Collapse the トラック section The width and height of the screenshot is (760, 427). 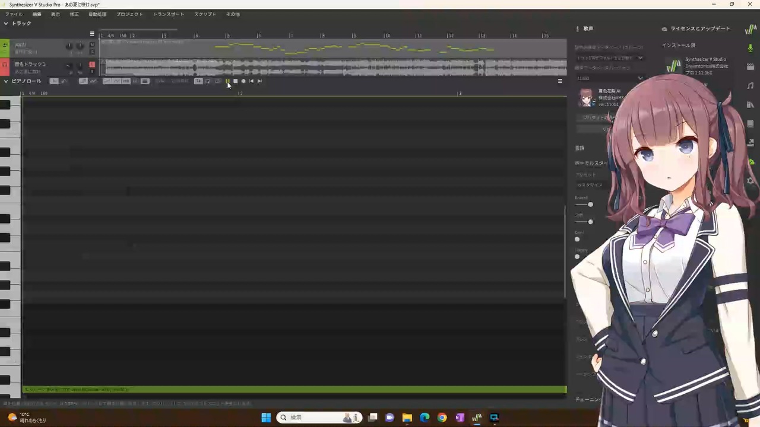(6, 23)
